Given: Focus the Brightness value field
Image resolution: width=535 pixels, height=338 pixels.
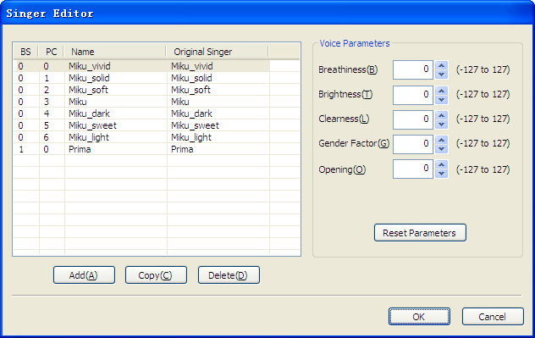Looking at the screenshot, I should pos(413,95).
